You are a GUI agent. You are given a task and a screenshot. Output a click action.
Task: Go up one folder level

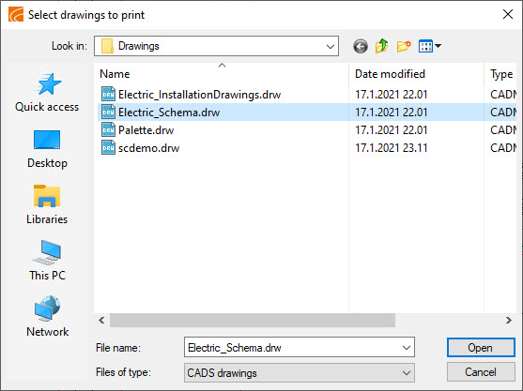click(381, 46)
